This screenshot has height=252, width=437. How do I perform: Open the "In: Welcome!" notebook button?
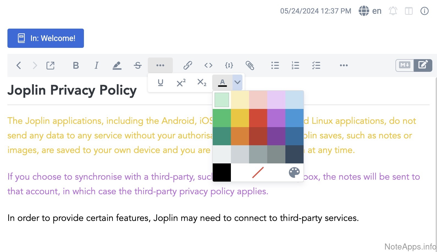(x=46, y=38)
